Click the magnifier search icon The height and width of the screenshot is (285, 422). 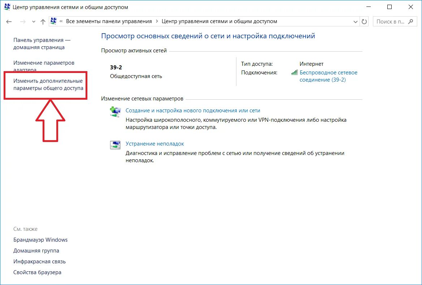click(x=410, y=22)
